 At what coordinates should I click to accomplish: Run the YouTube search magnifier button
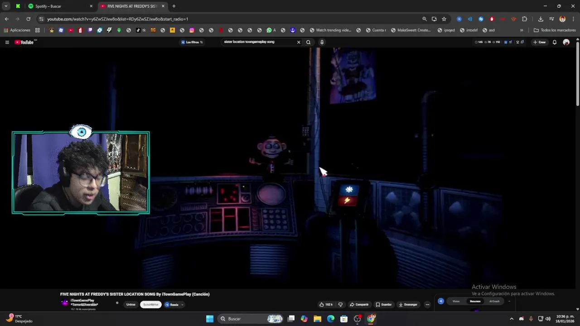[309, 42]
